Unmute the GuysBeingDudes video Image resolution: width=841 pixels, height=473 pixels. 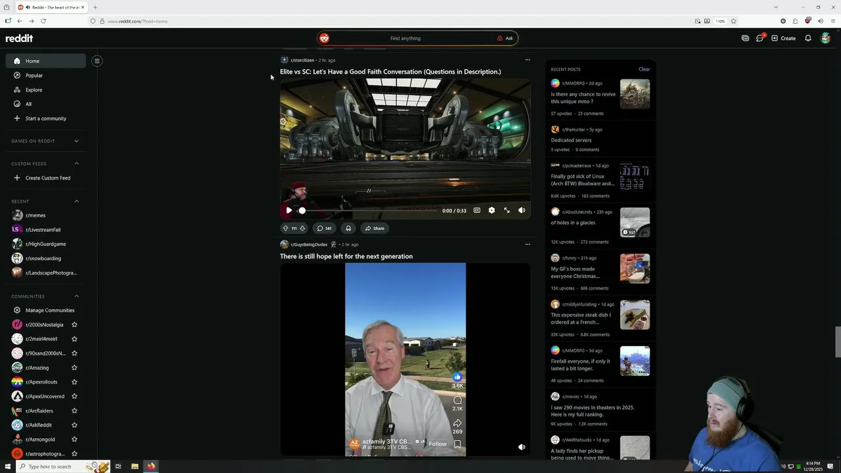click(522, 447)
